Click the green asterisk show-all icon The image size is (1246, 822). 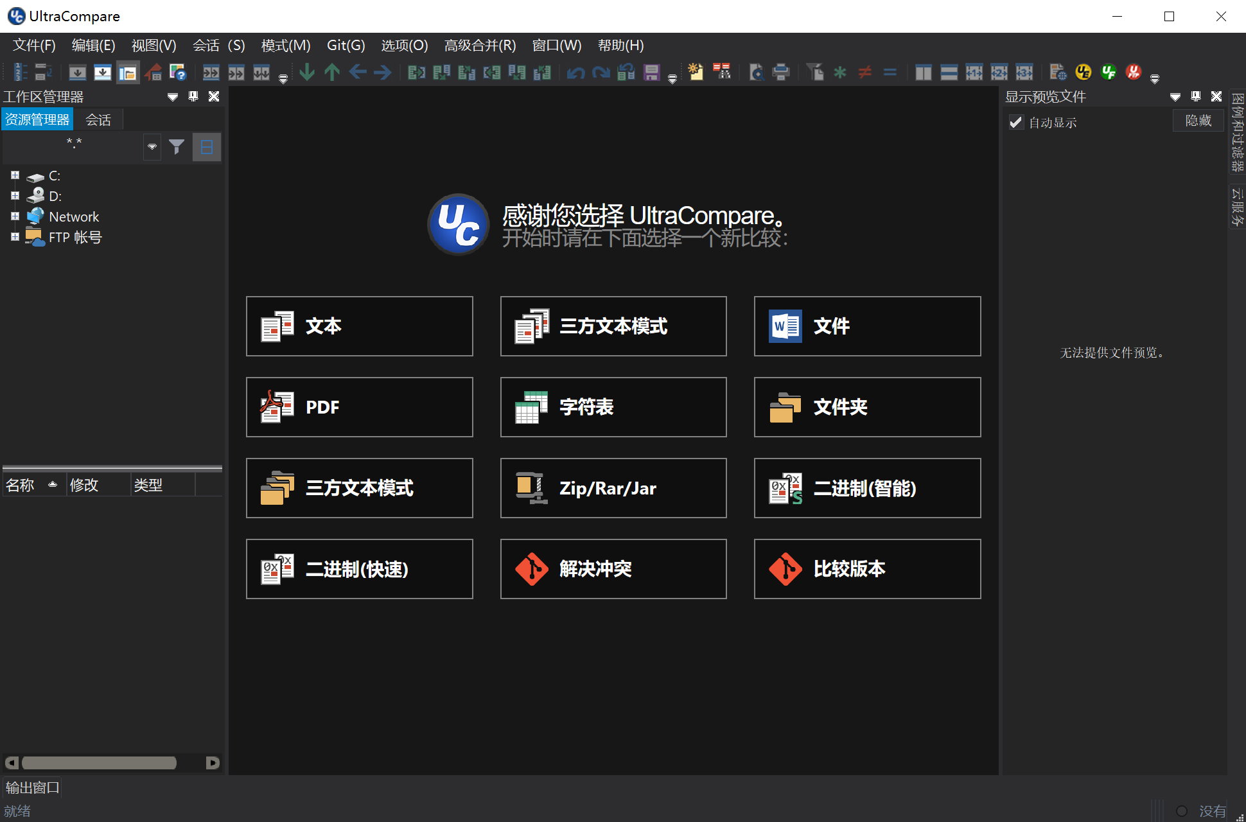[839, 72]
